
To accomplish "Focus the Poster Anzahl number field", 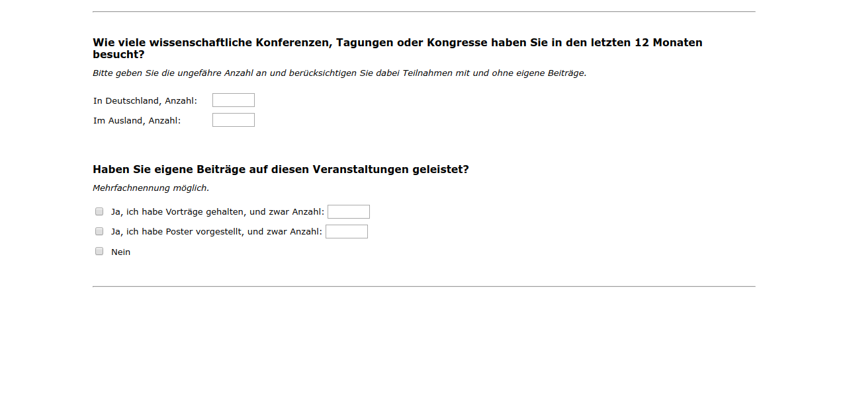I will coord(347,232).
